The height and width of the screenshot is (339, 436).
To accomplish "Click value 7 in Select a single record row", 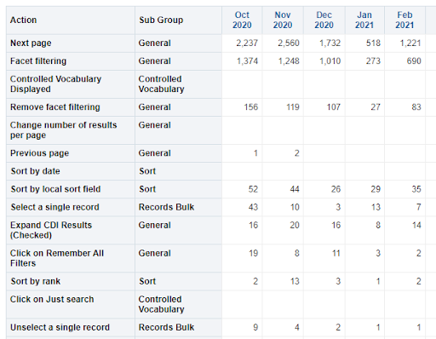I will coord(419,207).
